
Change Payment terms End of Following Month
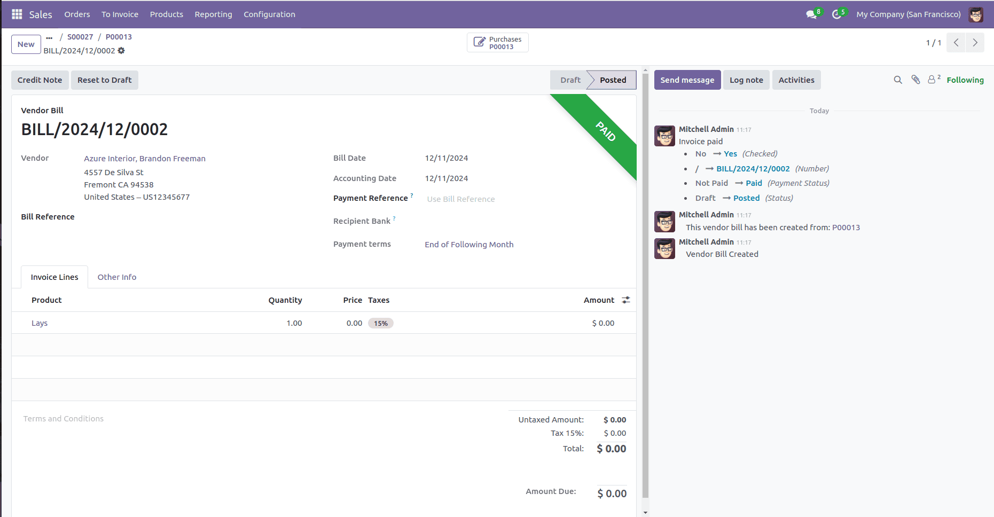tap(469, 244)
